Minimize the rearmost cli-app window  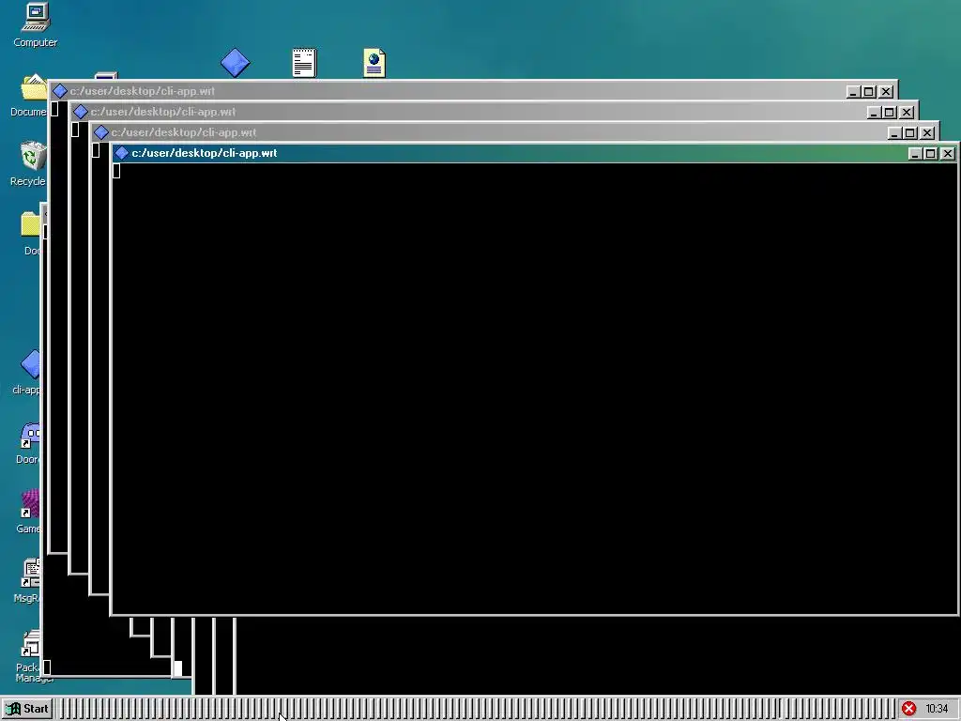(852, 92)
